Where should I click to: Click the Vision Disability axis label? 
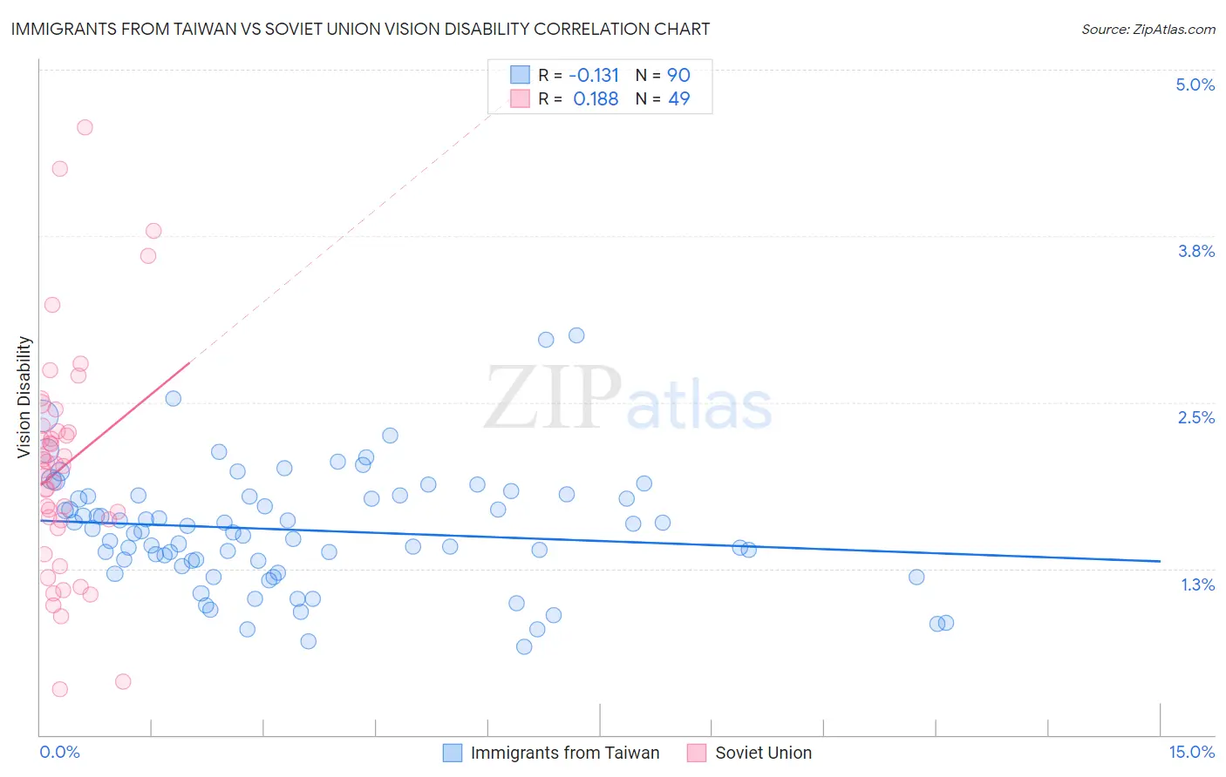24,397
